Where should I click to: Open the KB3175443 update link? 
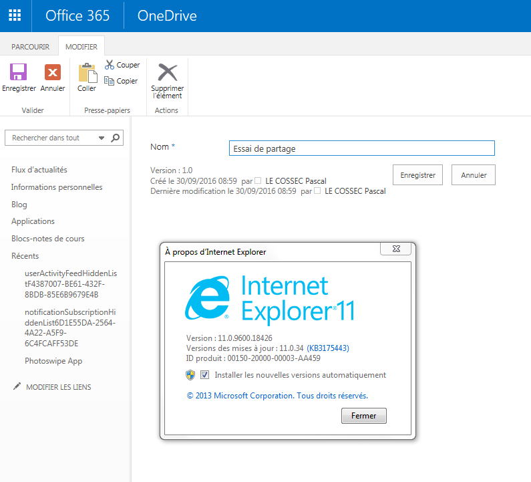pyautogui.click(x=328, y=348)
